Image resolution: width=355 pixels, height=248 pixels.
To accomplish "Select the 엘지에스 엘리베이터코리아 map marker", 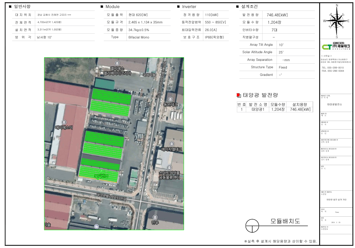I will click(x=117, y=62).
